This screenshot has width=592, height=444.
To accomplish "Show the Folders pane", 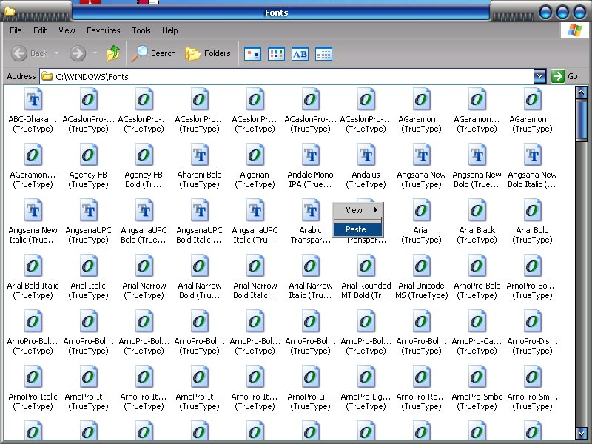I will tap(208, 53).
